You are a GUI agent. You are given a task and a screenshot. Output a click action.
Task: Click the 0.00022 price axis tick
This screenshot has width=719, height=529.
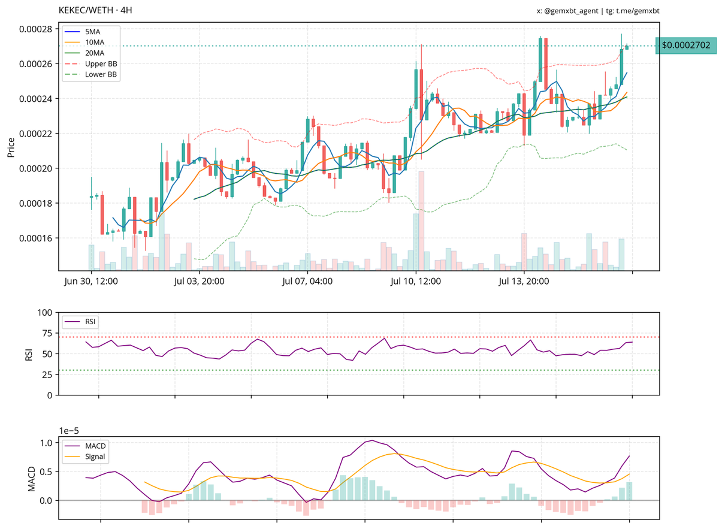click(x=37, y=134)
